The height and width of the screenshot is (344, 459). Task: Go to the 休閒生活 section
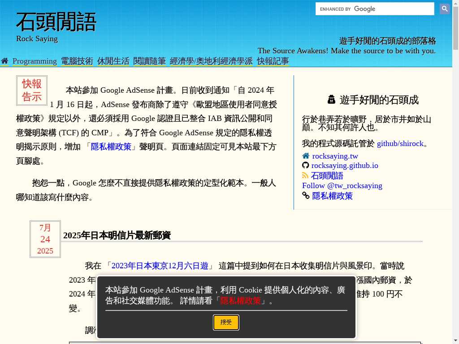pyautogui.click(x=113, y=61)
